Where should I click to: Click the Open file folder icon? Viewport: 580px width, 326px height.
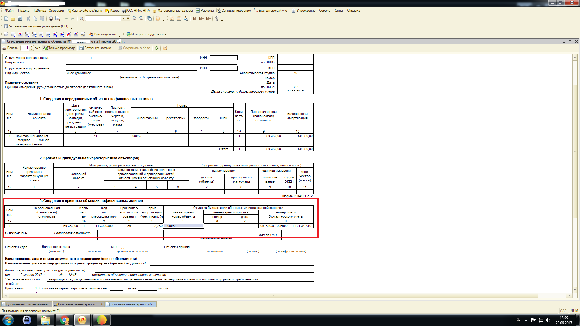coord(13,19)
